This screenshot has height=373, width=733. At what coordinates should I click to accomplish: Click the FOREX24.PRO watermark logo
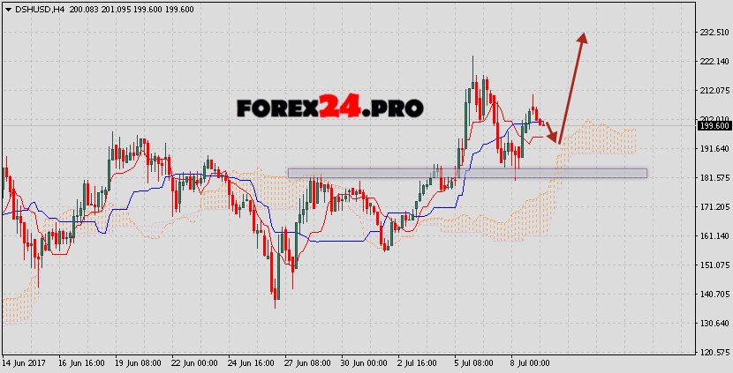tap(329, 108)
